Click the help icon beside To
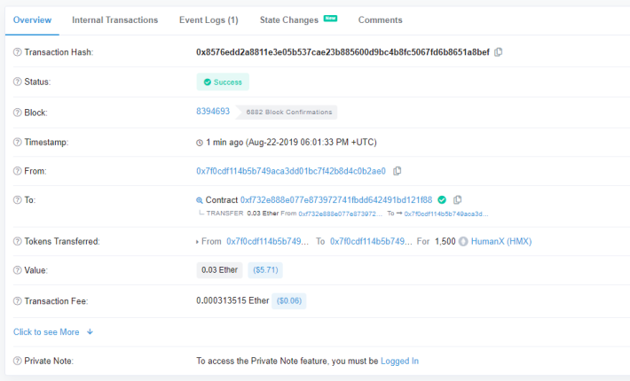The image size is (630, 381). coord(17,200)
